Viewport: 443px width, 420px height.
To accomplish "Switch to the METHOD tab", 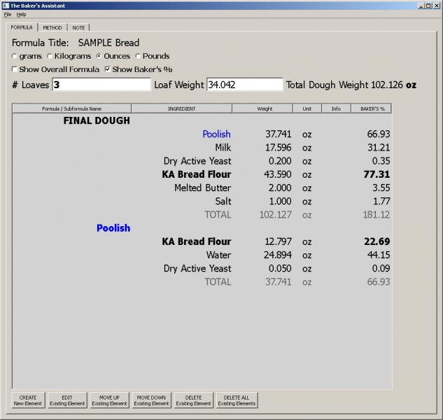I will [x=52, y=28].
